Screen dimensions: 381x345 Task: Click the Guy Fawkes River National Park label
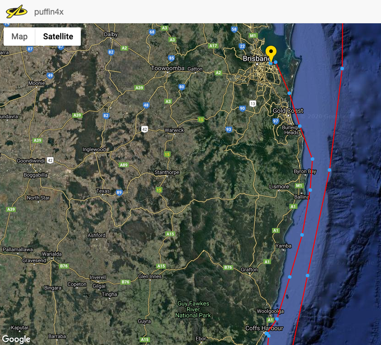194,309
